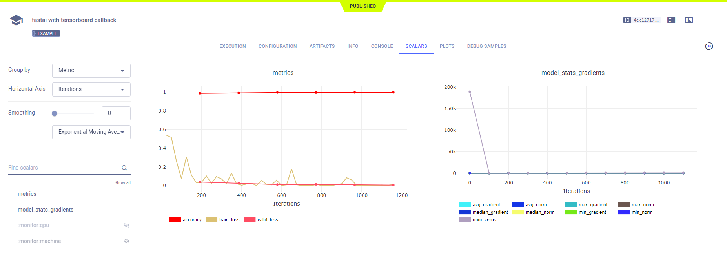Open the Horizontal Axis Iterations dropdown
Screen dimensions: 727x279
[91, 89]
